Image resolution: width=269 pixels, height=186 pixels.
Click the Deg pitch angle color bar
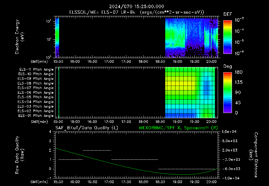point(227,92)
